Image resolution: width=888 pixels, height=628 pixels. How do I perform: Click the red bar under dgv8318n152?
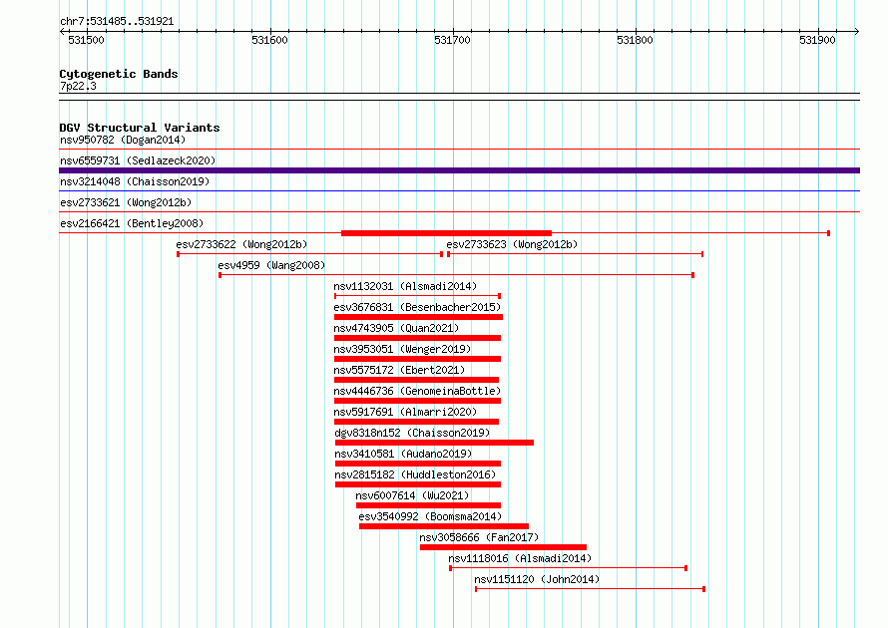[x=434, y=443]
